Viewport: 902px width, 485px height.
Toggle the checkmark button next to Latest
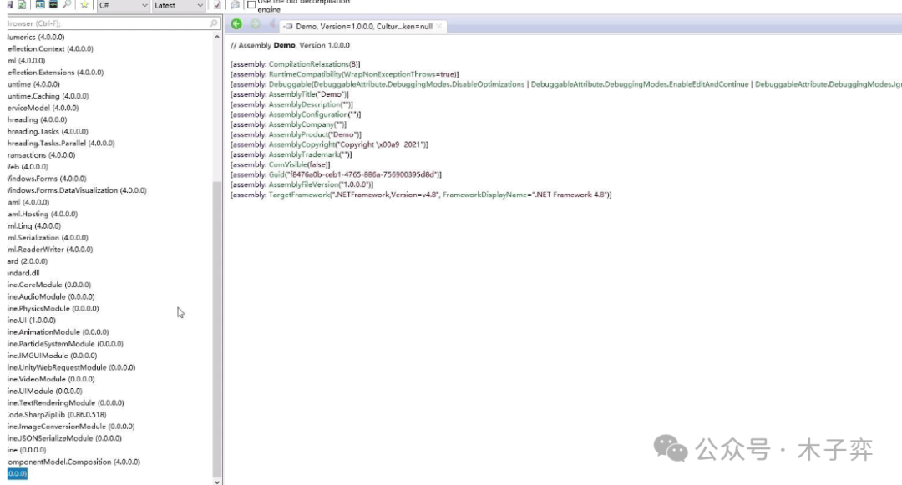[x=217, y=5]
